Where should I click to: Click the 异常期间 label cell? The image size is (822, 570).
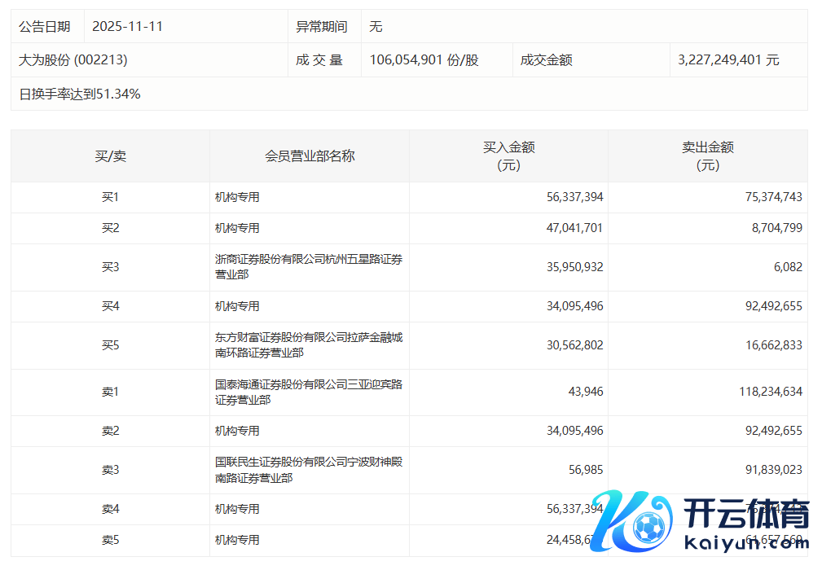pos(321,26)
